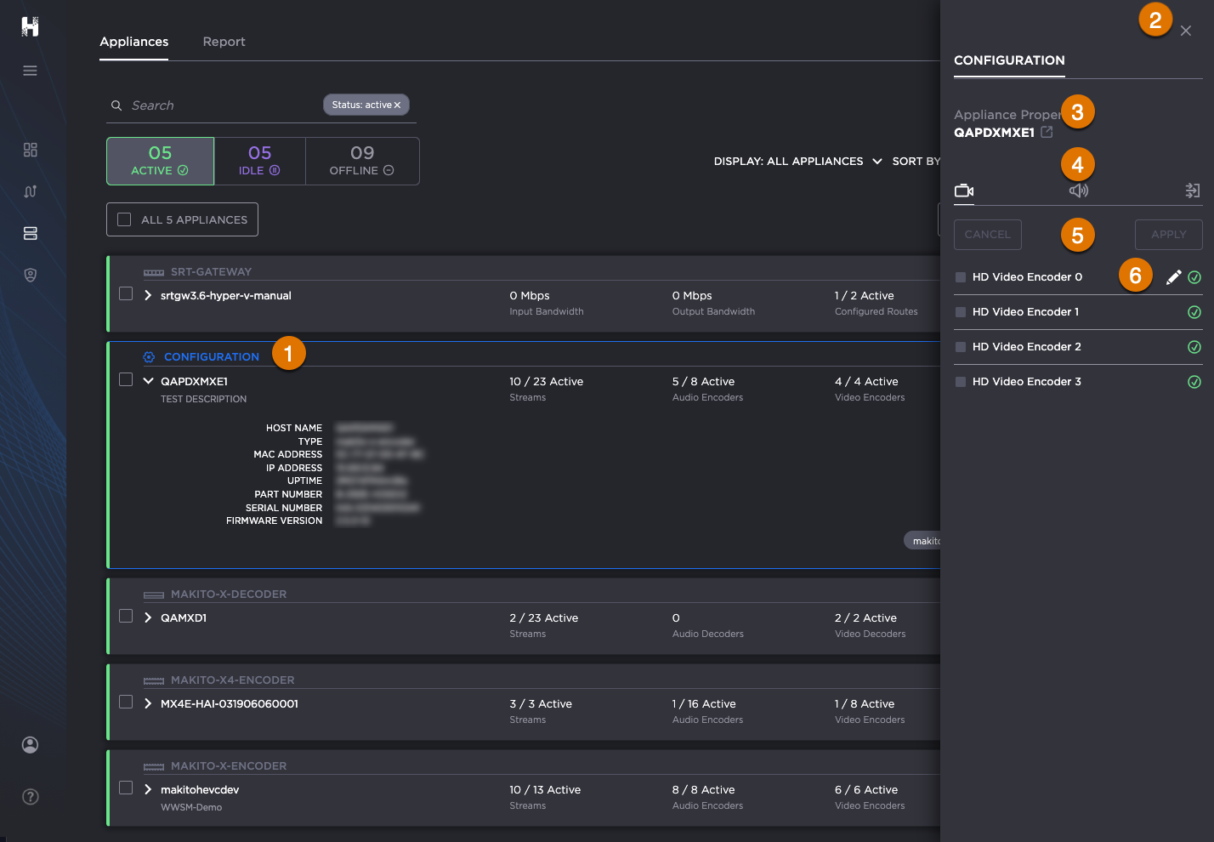The width and height of the screenshot is (1214, 842).
Task: Switch to audio encoders speaker icon
Action: coord(1078,191)
